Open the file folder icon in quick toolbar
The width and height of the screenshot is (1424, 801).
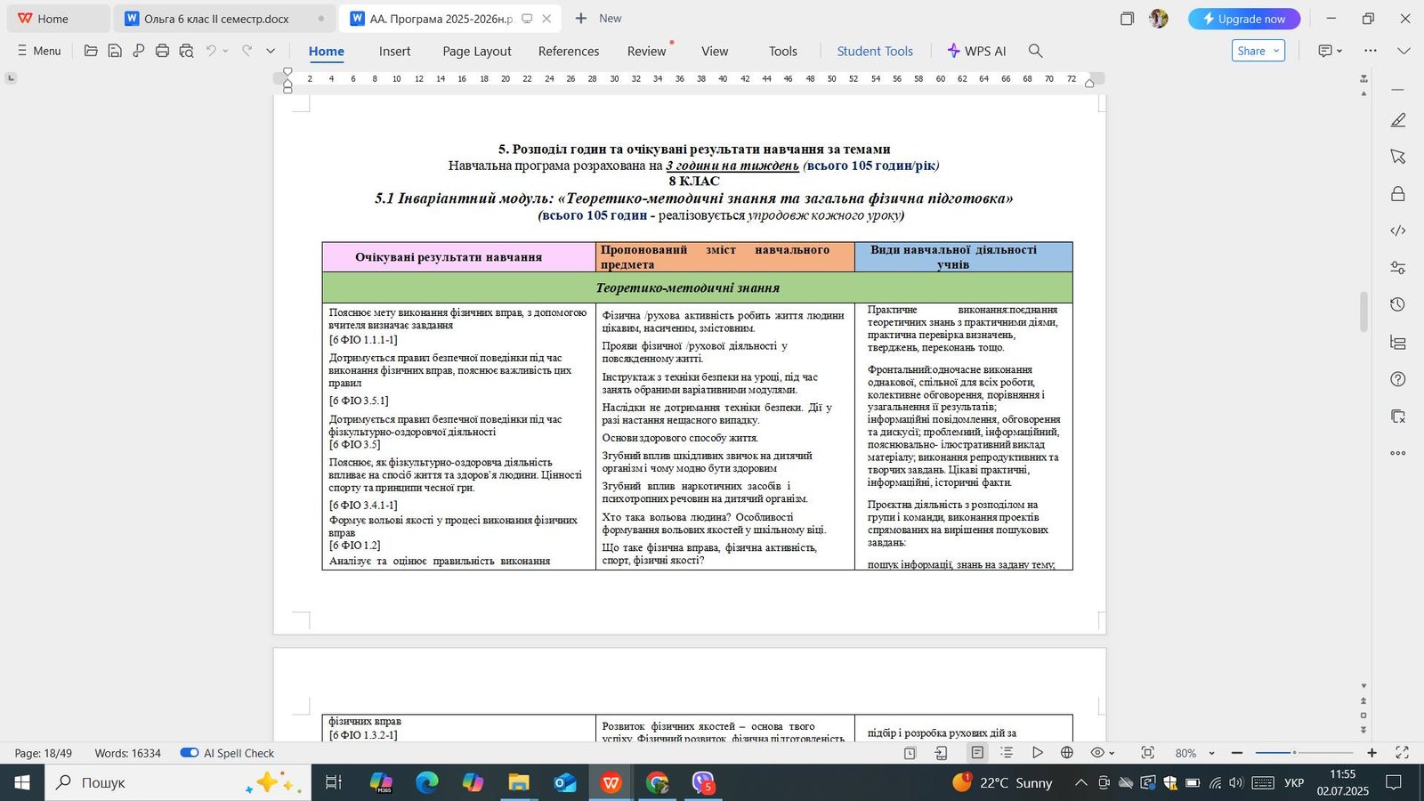(91, 51)
